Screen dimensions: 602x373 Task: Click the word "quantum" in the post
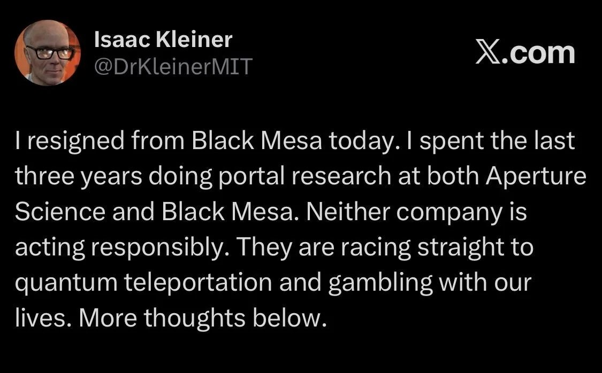(66, 283)
